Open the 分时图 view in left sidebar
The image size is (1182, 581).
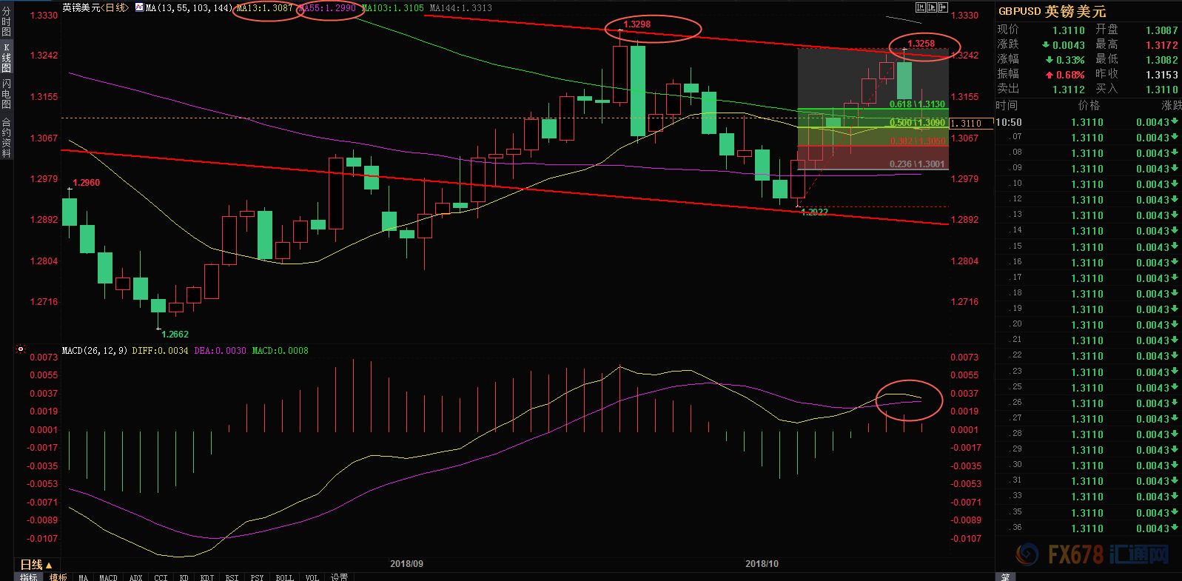coord(7,21)
